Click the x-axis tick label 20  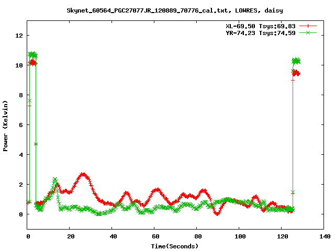click(x=71, y=236)
